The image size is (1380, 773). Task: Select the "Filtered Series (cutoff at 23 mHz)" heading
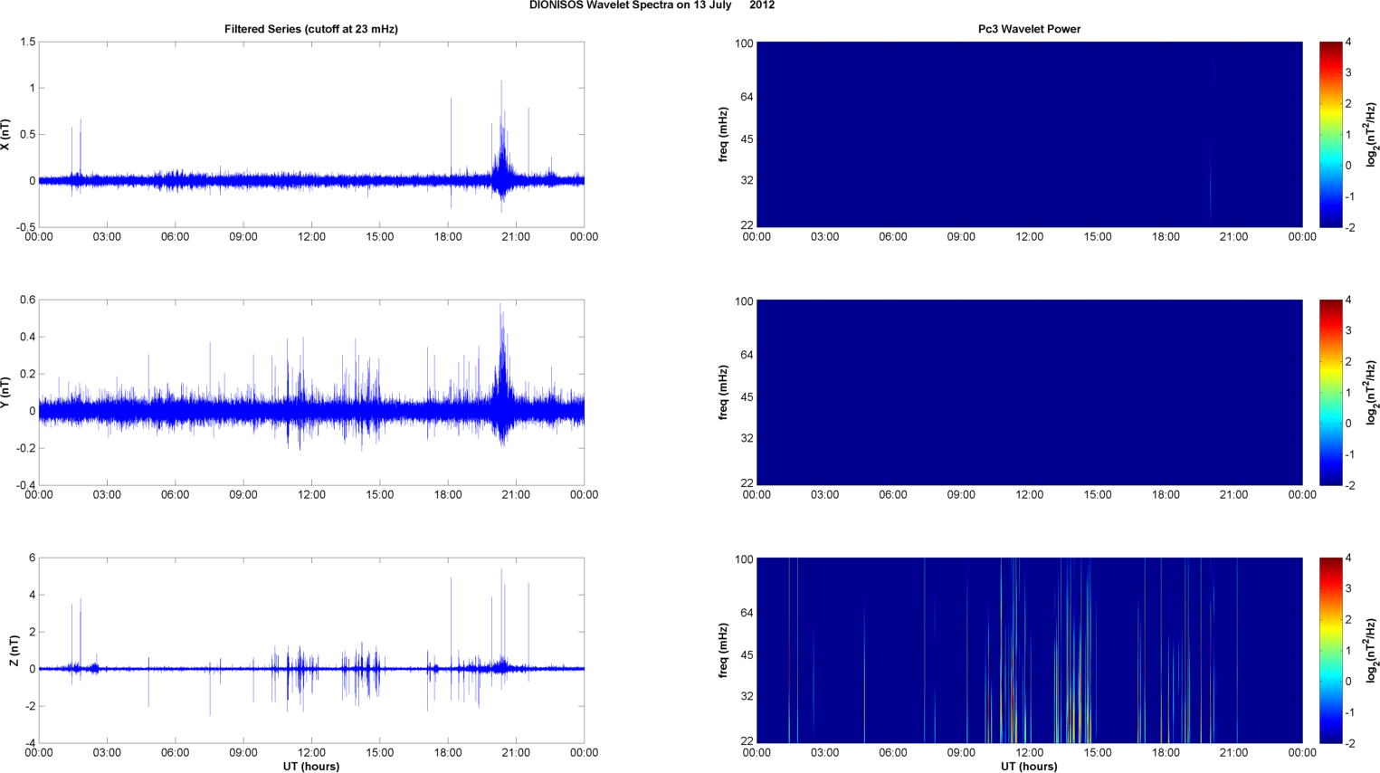click(311, 29)
